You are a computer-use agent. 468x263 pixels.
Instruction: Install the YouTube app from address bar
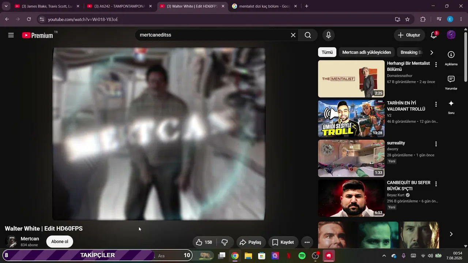[397, 19]
